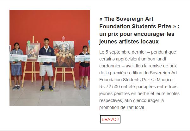Click the boy in white shorts

point(47,65)
